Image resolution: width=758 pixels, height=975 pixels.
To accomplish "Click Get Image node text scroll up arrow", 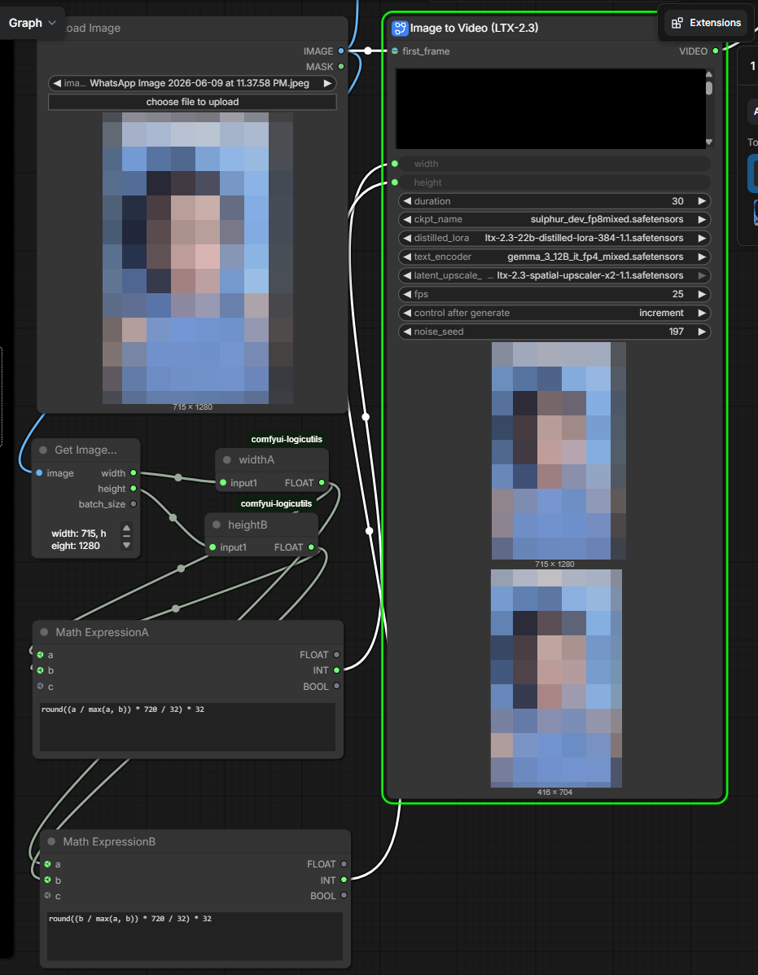I will tap(127, 526).
